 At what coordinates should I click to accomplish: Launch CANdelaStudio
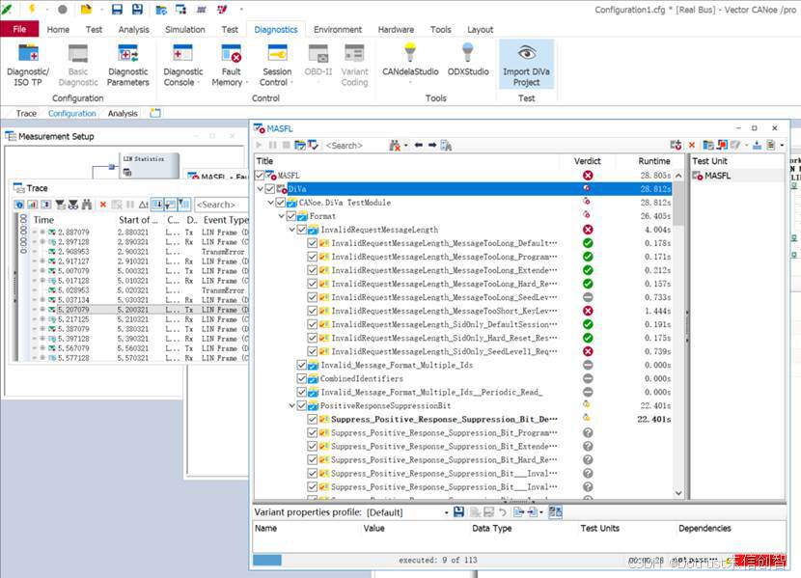pyautogui.click(x=410, y=63)
